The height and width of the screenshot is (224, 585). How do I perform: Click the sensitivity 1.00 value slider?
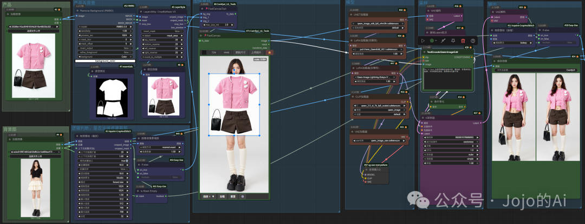105,31
